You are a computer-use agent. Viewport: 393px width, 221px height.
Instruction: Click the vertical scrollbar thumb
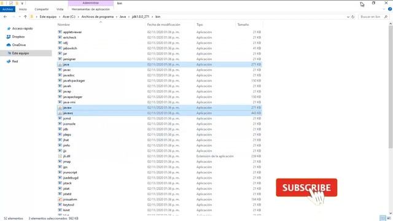(391, 87)
